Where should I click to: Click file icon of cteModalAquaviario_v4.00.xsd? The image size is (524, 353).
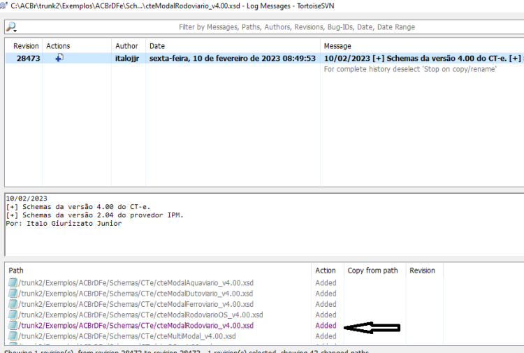(13, 283)
